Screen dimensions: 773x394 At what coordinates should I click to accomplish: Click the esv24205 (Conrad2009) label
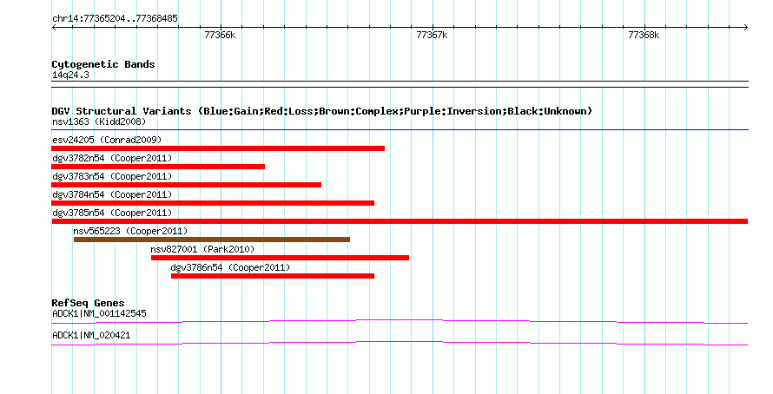click(107, 140)
